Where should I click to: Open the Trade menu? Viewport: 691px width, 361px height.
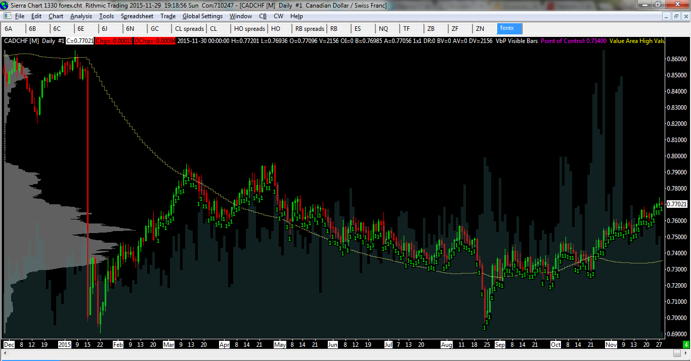pos(168,16)
